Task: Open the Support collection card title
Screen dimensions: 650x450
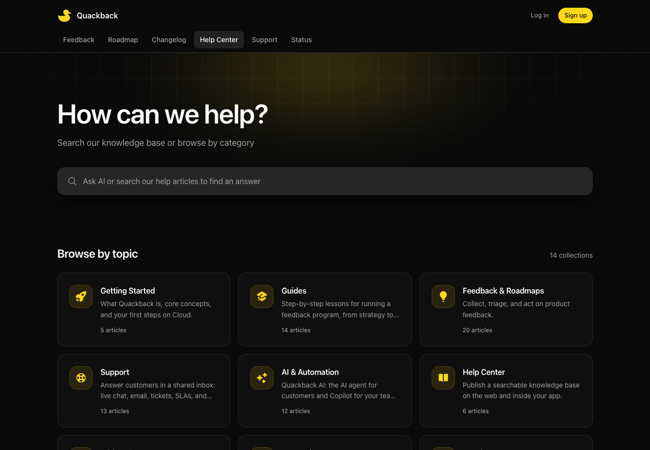Action: [115, 372]
